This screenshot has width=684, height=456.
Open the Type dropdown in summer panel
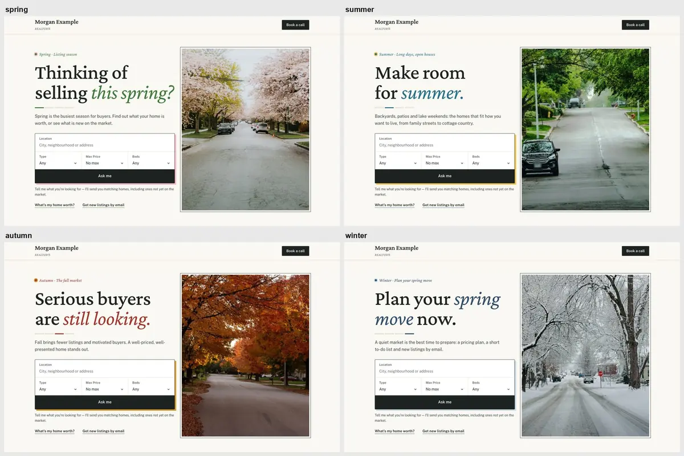398,160
